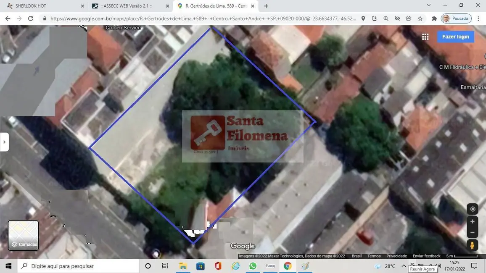The width and height of the screenshot is (486, 273).
Task: Click the my location target icon
Action: (472, 209)
